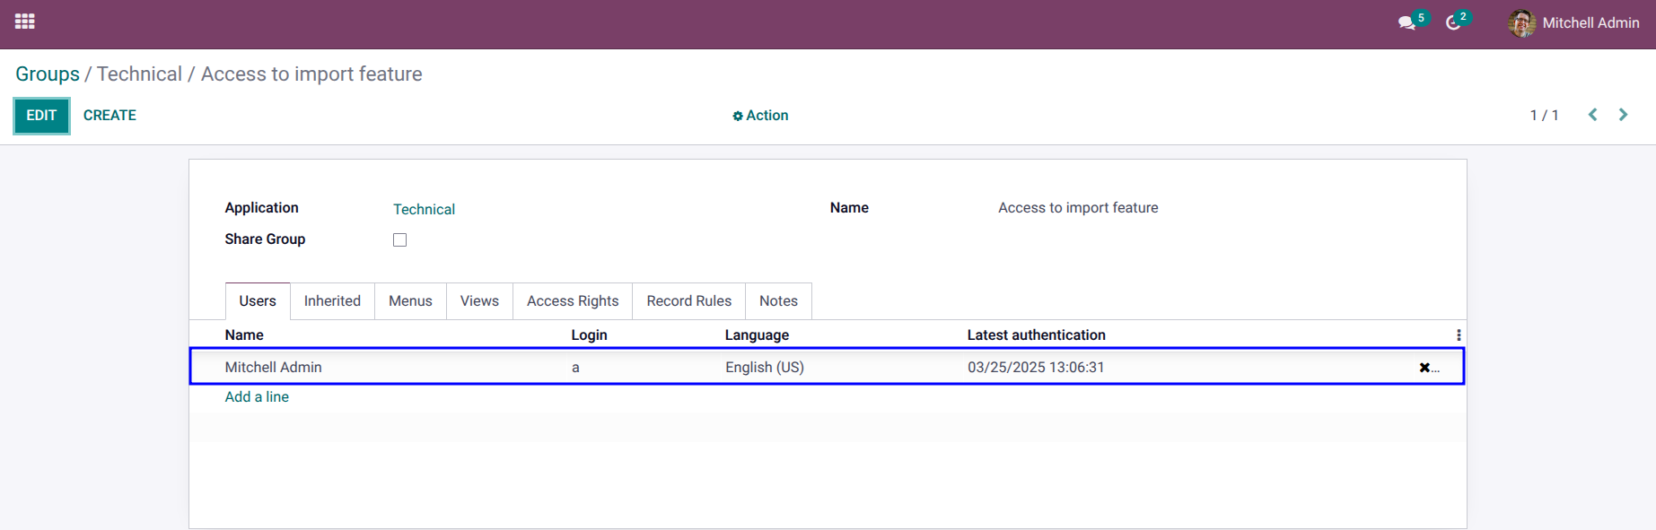Open the apps grid menu
Image resolution: width=1656 pixels, height=530 pixels.
tap(25, 22)
